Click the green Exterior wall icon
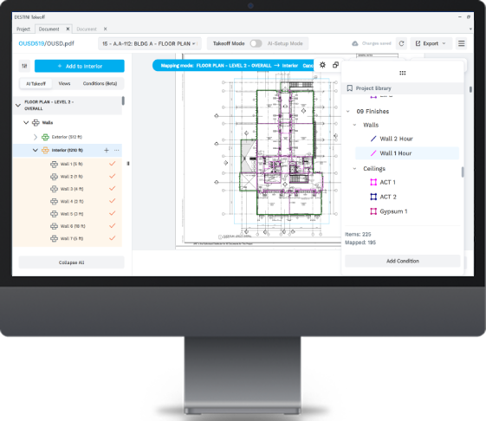The height and width of the screenshot is (421, 486). click(45, 137)
